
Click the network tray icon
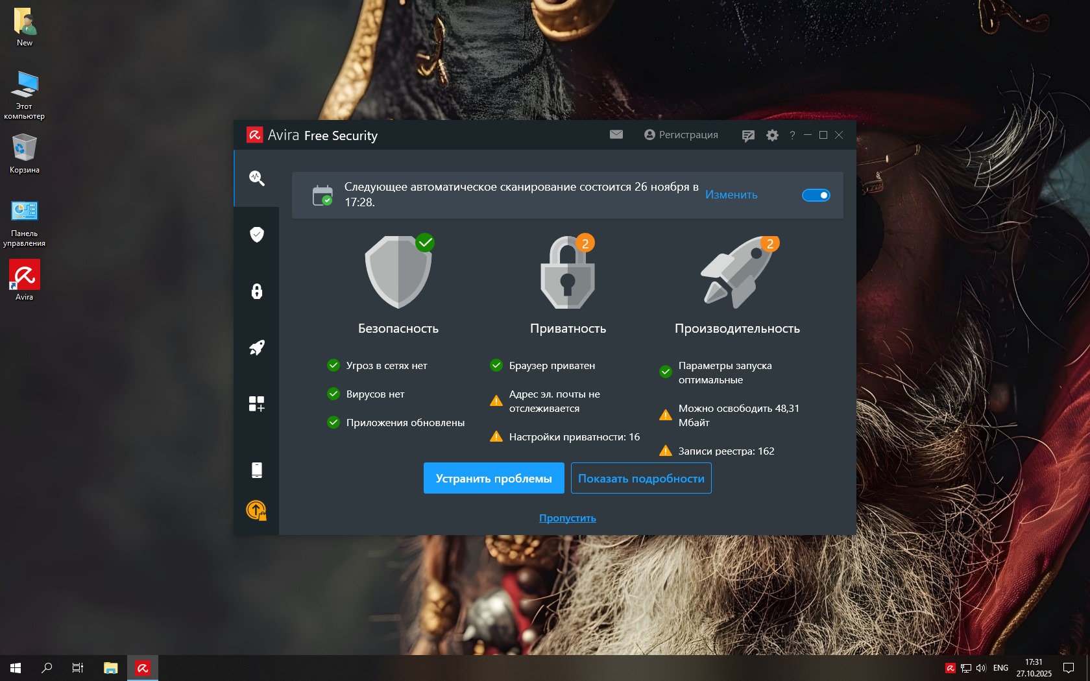click(966, 668)
